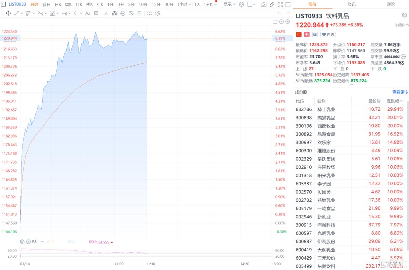
Task: Remove the RSI indicator with X icon
Action: (x=29, y=242)
